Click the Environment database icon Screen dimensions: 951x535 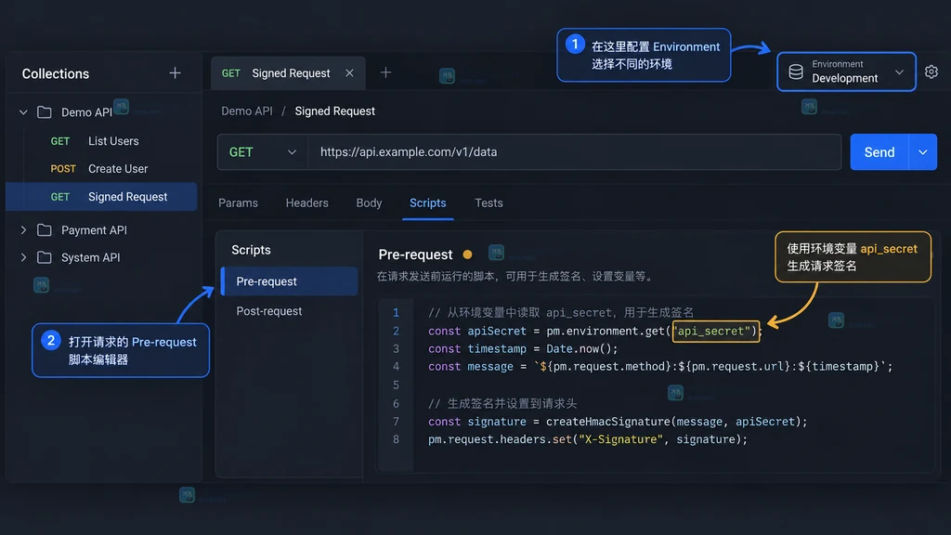pos(796,72)
